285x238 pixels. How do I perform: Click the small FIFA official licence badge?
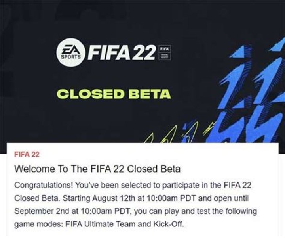[163, 53]
